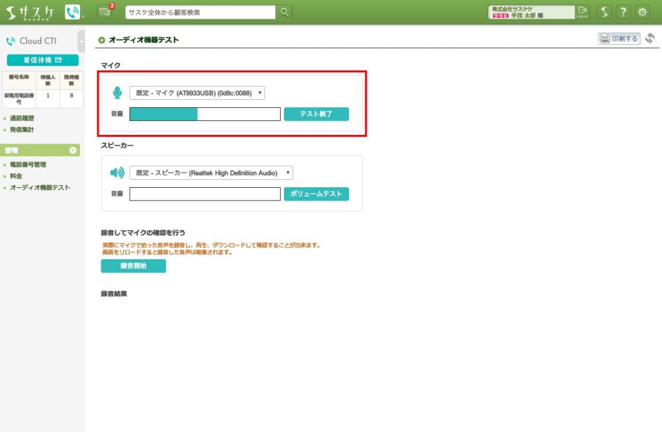Open the dropdown arrow next to phone icon

[83, 17]
